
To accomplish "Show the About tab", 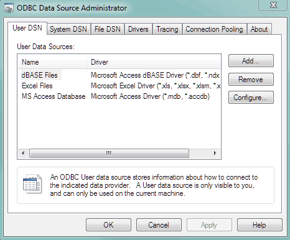I will 259,29.
